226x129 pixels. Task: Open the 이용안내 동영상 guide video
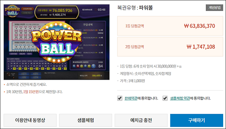30,120
